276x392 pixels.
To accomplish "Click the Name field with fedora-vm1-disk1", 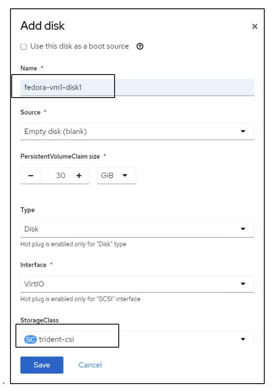I will coord(137,87).
